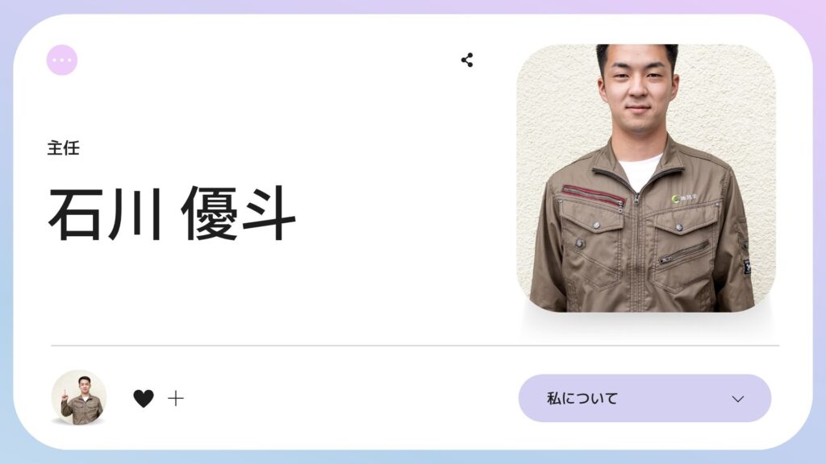The image size is (826, 464).
Task: Click the 私について label text
Action: (582, 398)
